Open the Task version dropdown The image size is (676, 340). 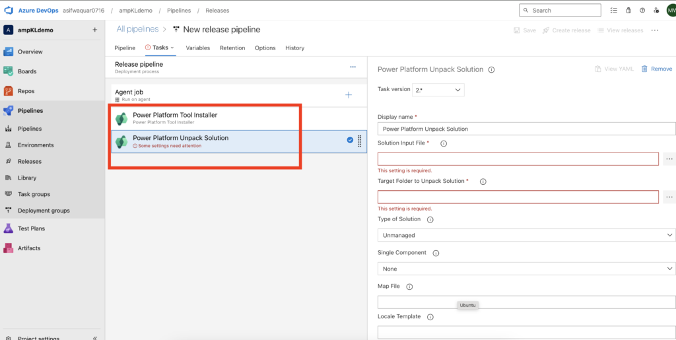[x=438, y=90]
